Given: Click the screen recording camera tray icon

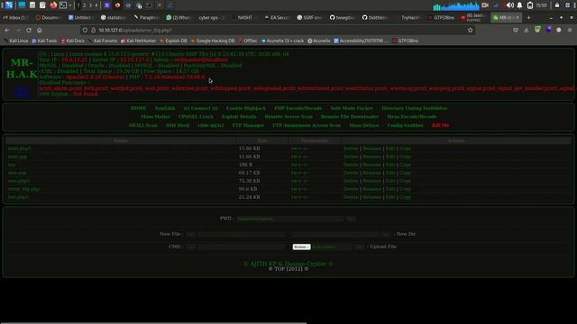Looking at the screenshot, I should [485, 5].
